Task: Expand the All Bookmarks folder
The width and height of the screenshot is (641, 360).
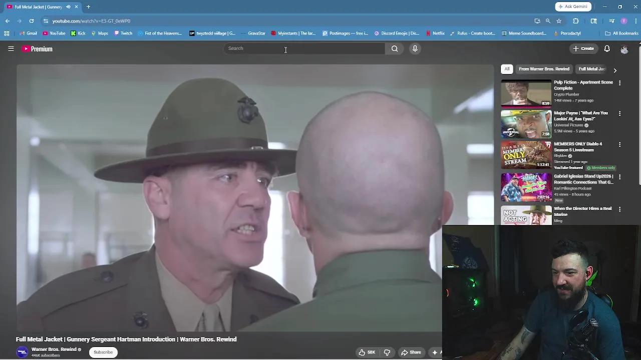Action: pyautogui.click(x=621, y=33)
